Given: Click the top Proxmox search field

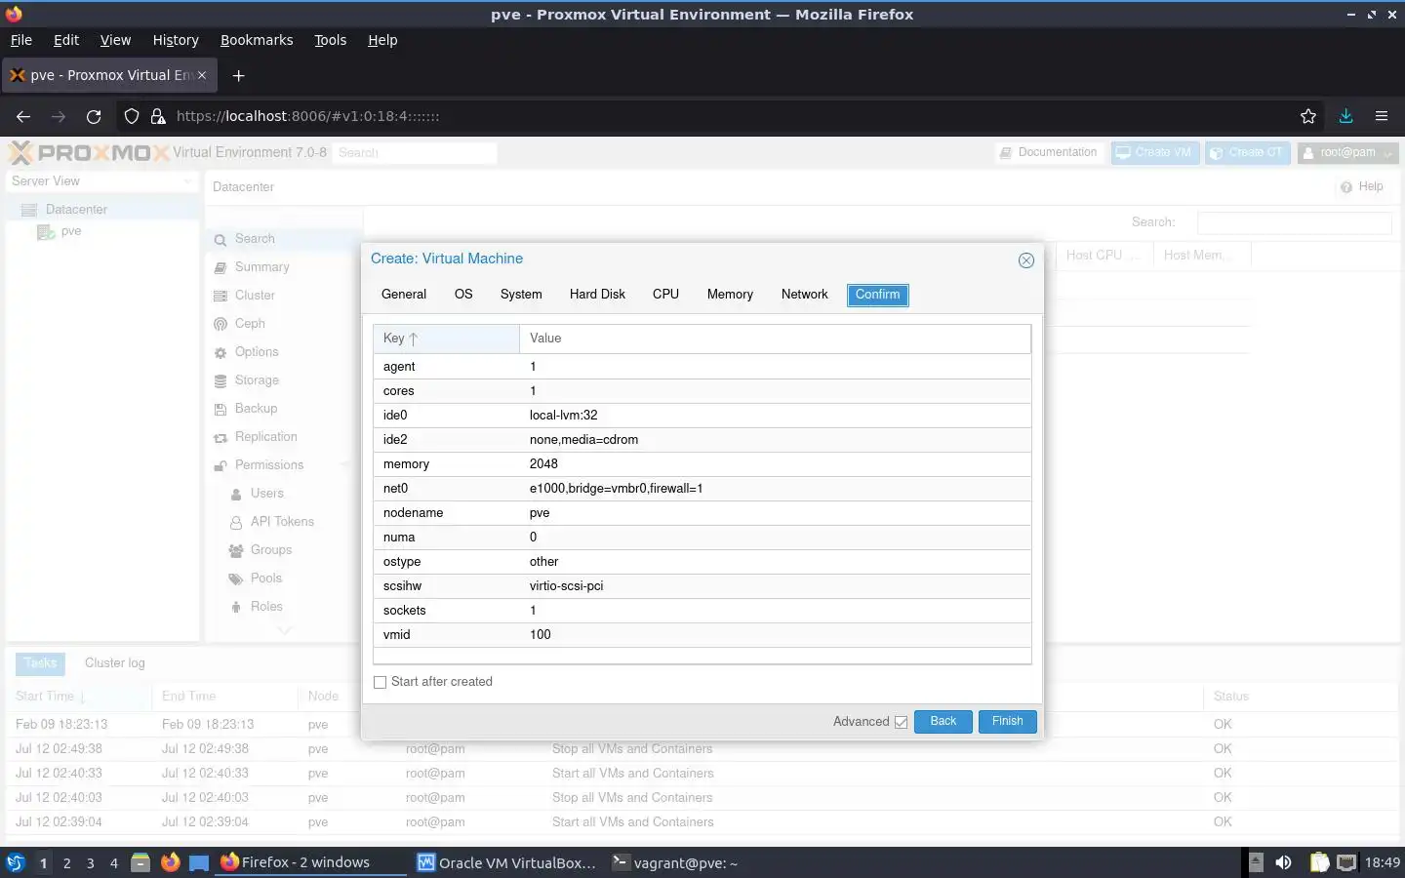Looking at the screenshot, I should pos(414,153).
